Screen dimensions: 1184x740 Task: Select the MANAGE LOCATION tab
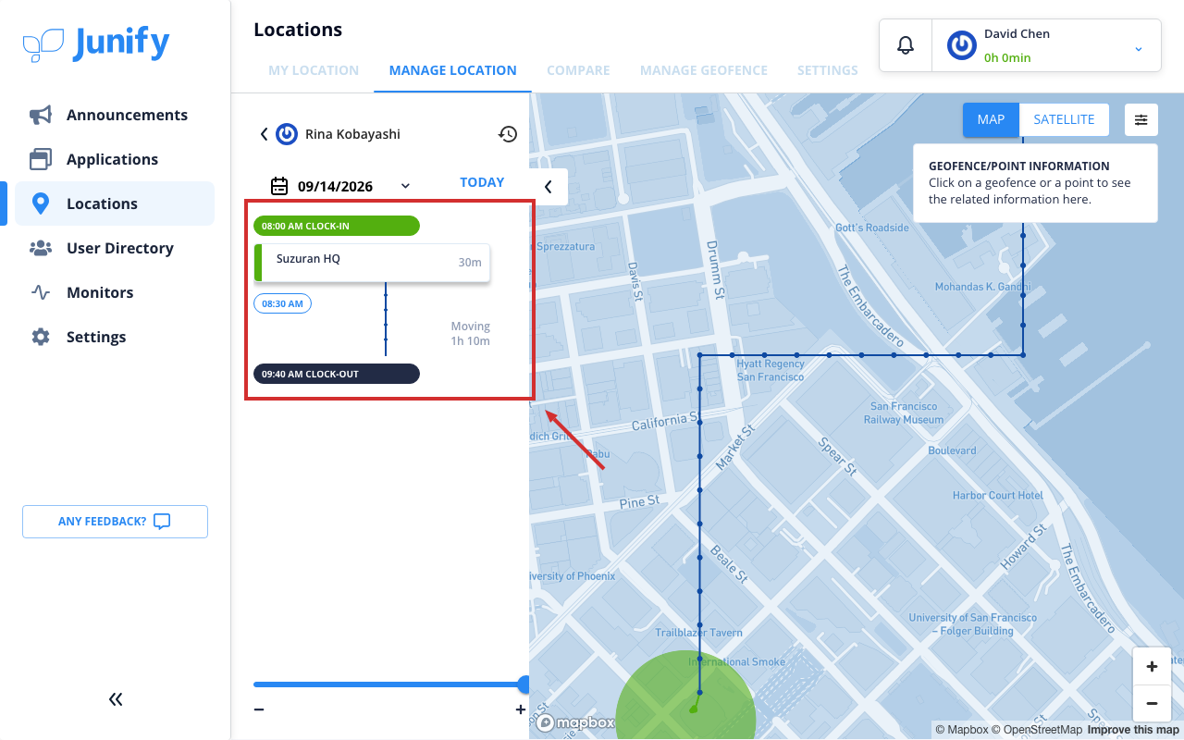[x=453, y=70]
